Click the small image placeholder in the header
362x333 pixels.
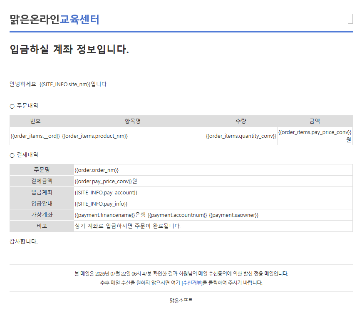click(350, 19)
